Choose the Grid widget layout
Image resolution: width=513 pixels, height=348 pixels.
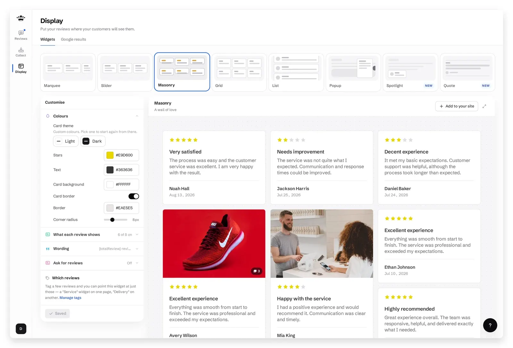[x=239, y=72]
